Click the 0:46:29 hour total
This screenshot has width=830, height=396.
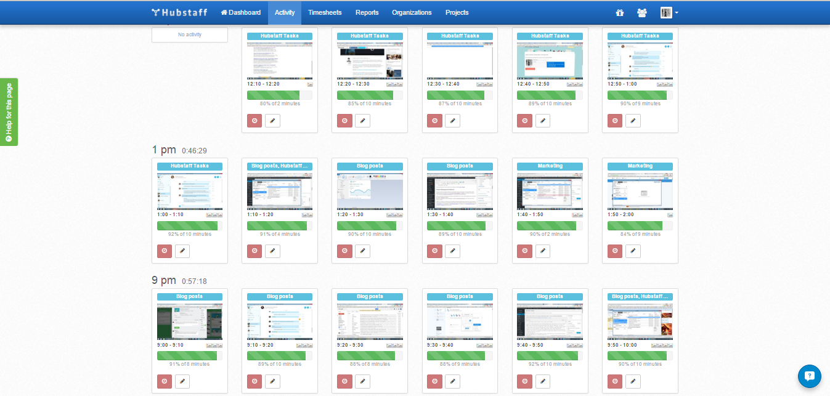coord(194,151)
